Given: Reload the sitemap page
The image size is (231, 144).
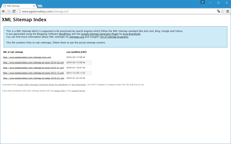Looking at the screenshot, I should coord(14,12).
